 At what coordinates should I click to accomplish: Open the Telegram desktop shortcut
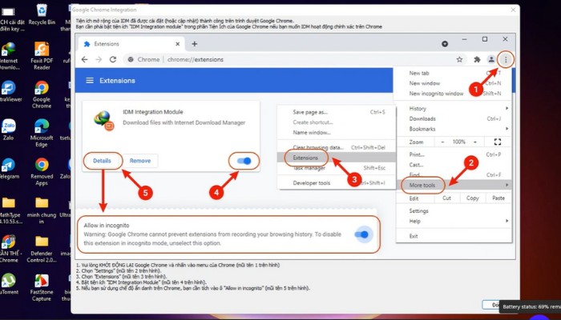[x=8, y=169]
